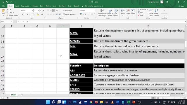The image size is (187, 105).
Task: Open the font size dropdown
Action: click(x=38, y=10)
